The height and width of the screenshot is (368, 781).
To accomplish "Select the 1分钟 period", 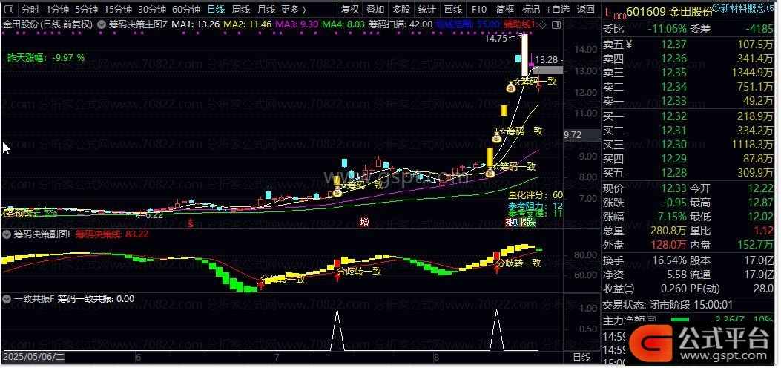I will (x=57, y=9).
